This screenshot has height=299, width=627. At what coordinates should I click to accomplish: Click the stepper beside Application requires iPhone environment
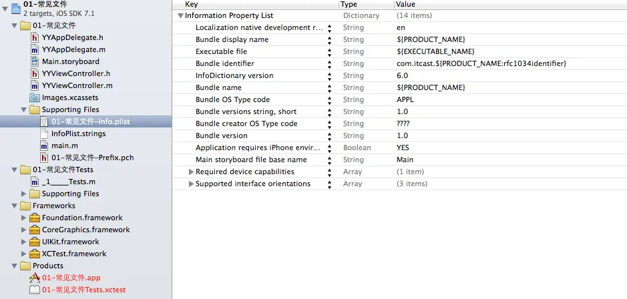(329, 148)
